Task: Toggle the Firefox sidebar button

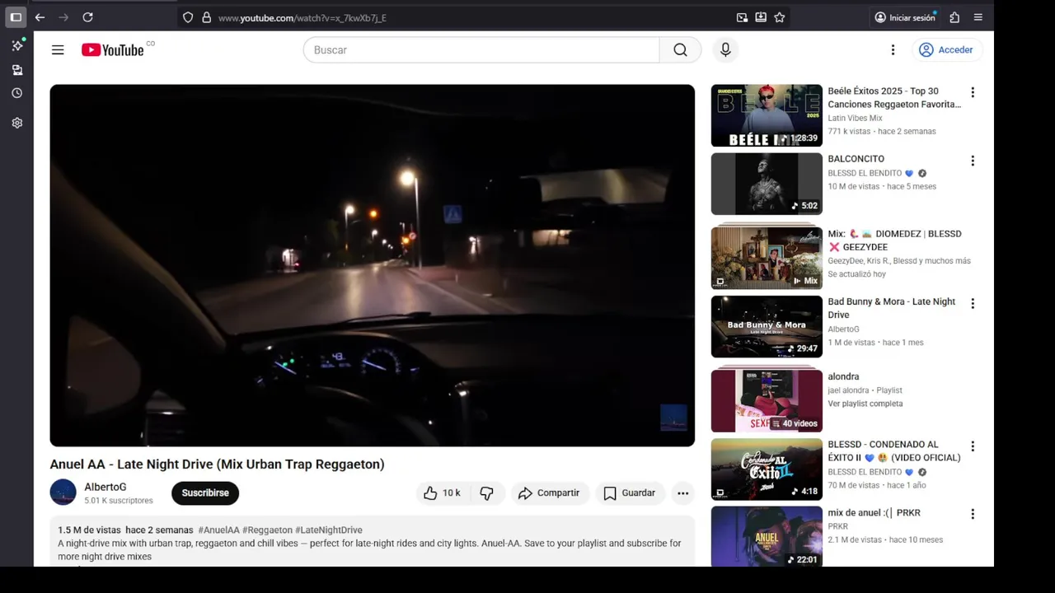Action: click(16, 17)
